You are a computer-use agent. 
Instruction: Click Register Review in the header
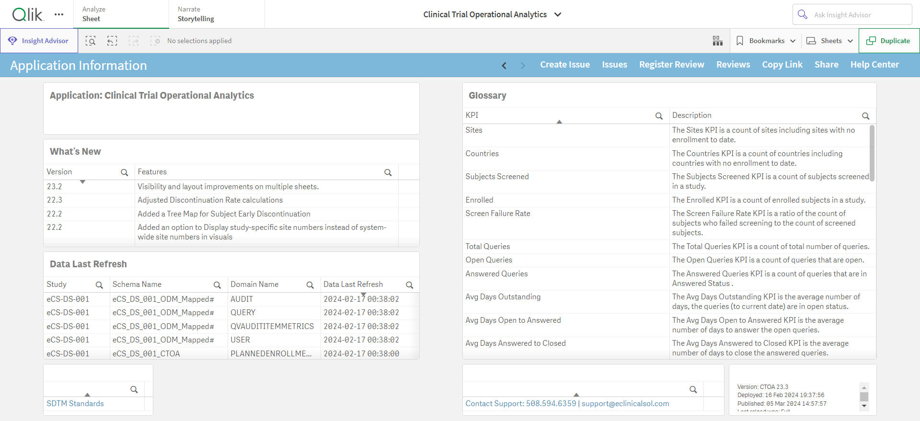point(671,65)
